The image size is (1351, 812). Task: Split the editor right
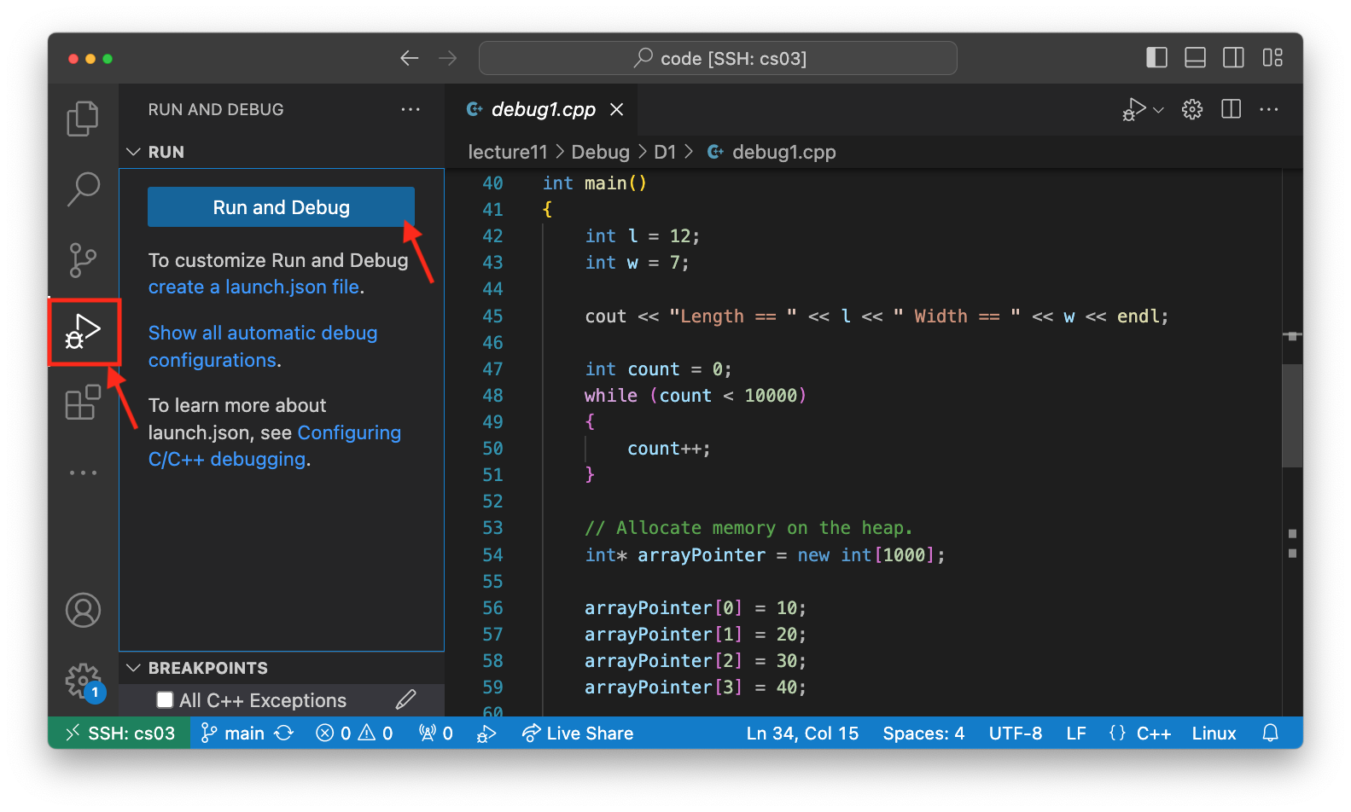click(1231, 109)
